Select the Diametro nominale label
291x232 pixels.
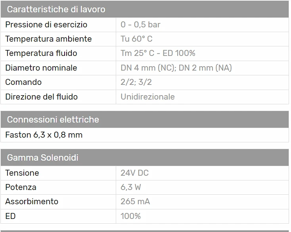41,68
